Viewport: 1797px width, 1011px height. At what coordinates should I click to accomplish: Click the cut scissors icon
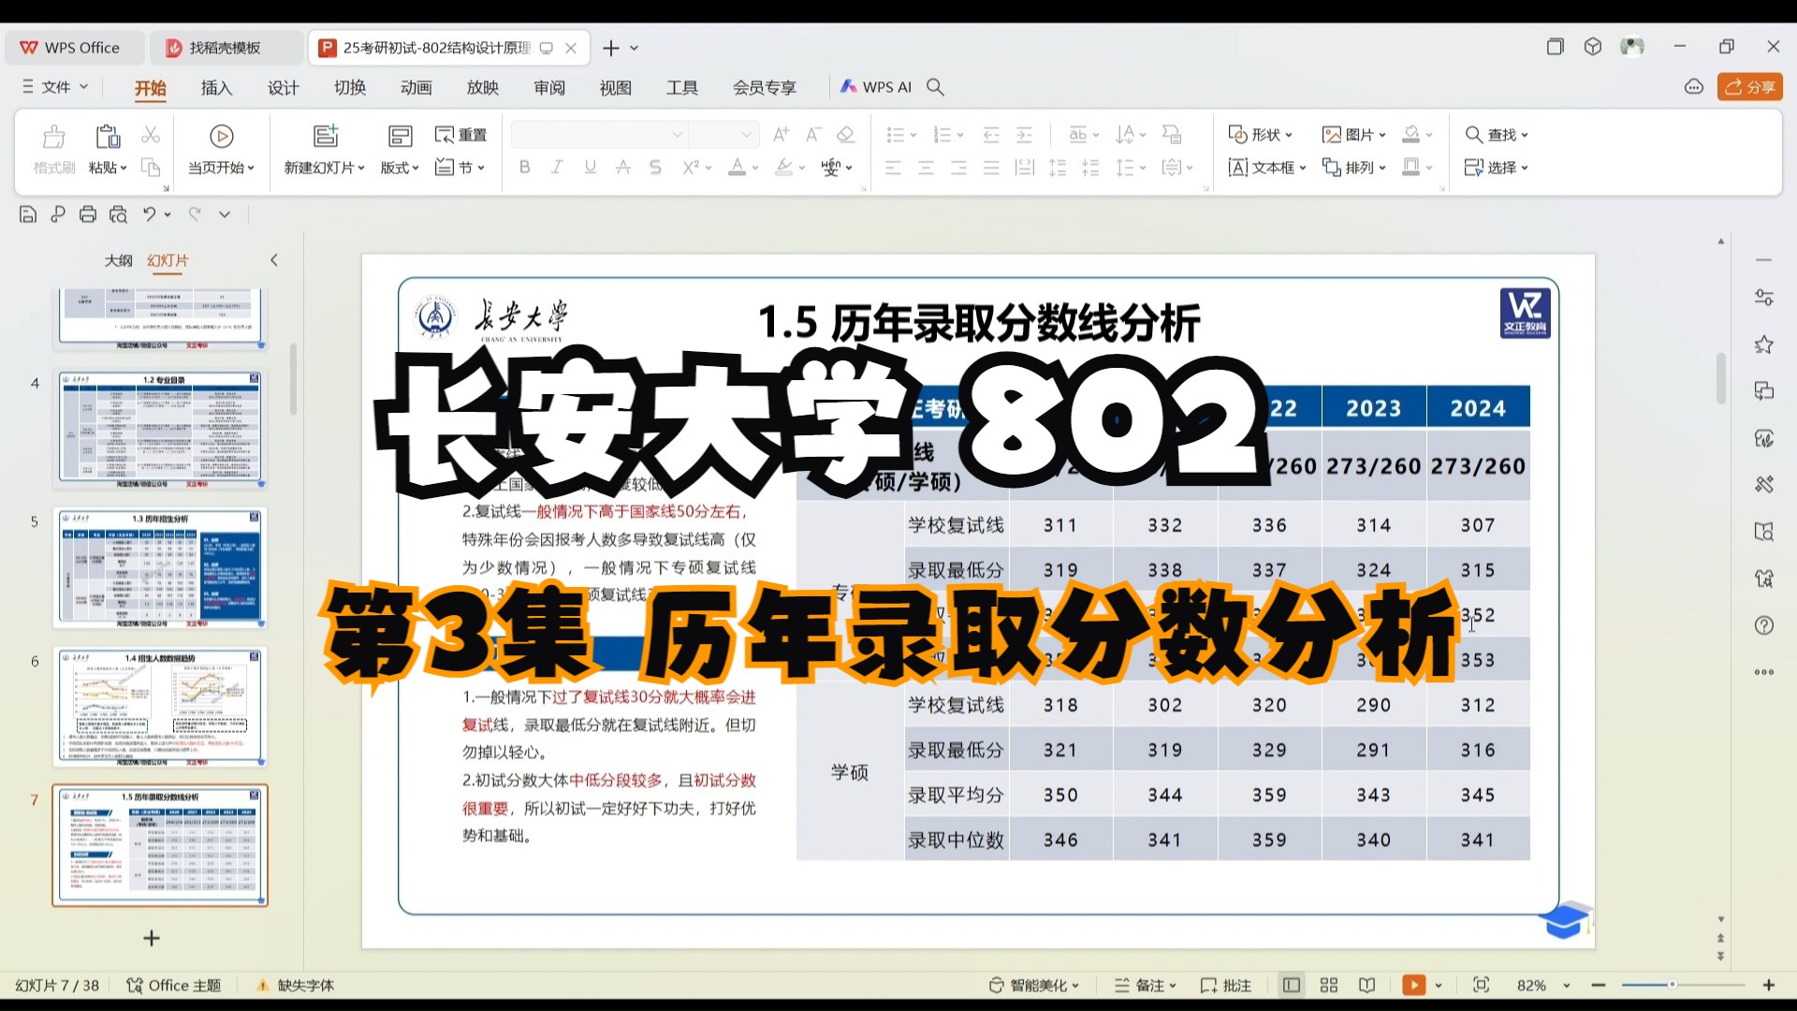click(150, 135)
